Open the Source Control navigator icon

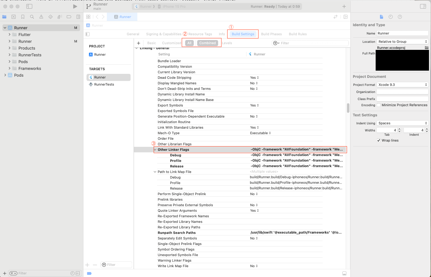(x=14, y=17)
